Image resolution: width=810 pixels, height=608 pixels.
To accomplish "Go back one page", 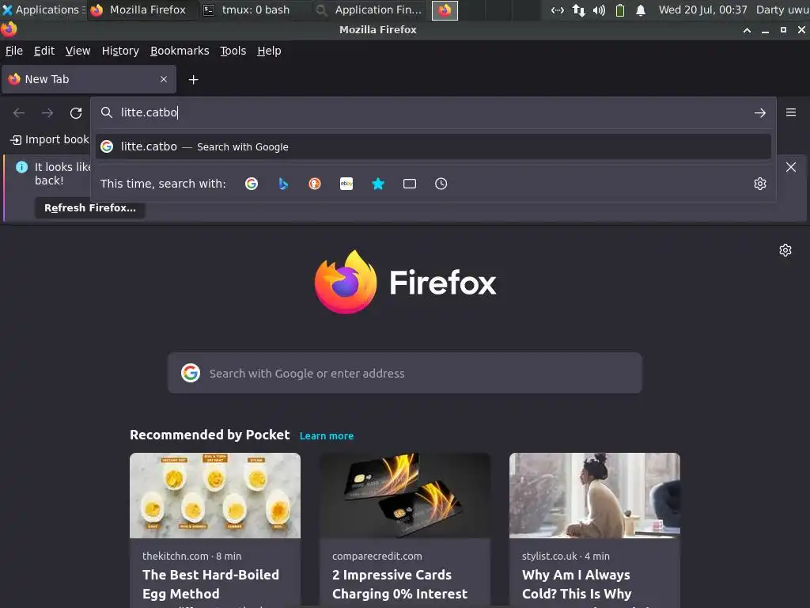I will (x=19, y=112).
